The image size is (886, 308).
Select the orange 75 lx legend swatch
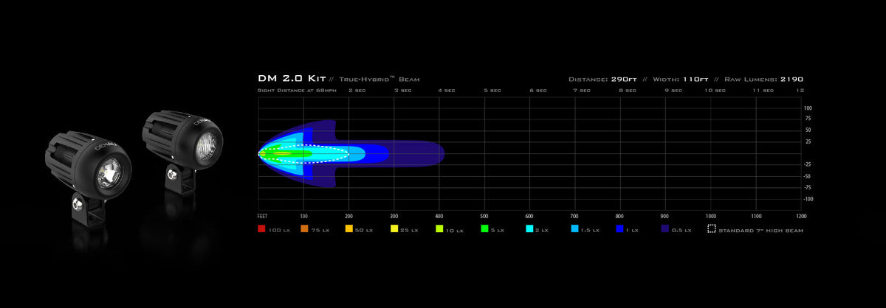pyautogui.click(x=306, y=229)
